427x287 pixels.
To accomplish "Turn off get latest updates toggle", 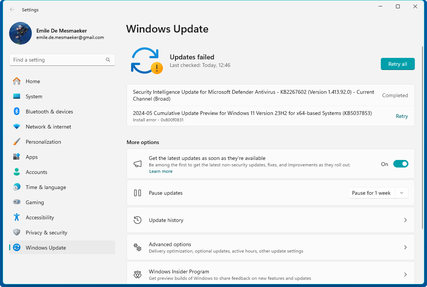I will pos(400,164).
